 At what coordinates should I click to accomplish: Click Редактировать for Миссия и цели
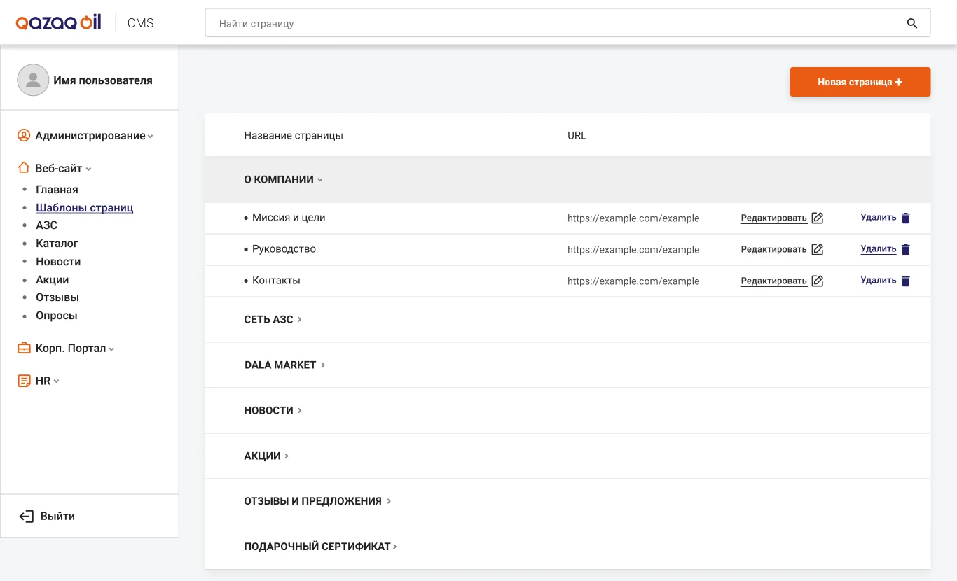click(773, 218)
